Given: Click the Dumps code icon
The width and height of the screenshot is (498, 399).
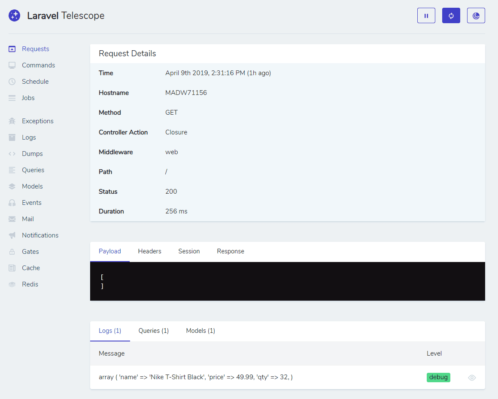Looking at the screenshot, I should tap(12, 153).
